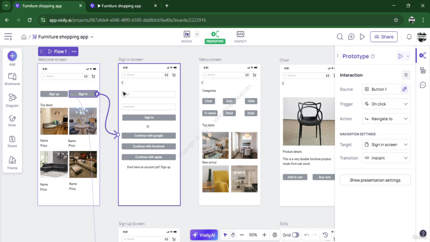Delete the interaction with trash icon
430x242 pixels.
tap(406, 75)
